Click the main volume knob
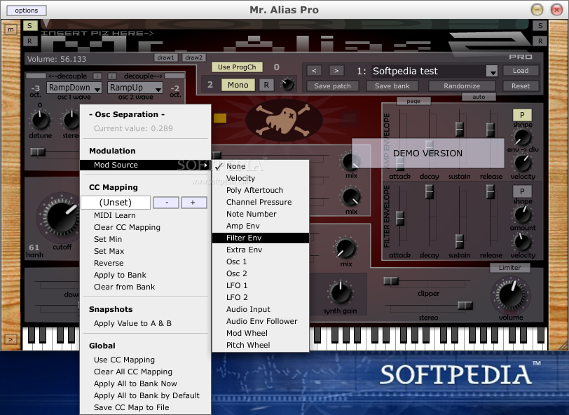Viewport: 569px width, 415px height. pos(511,294)
